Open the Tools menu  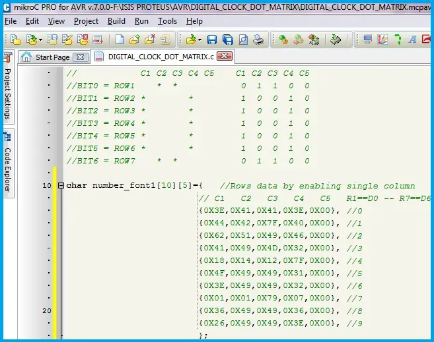[x=167, y=21]
